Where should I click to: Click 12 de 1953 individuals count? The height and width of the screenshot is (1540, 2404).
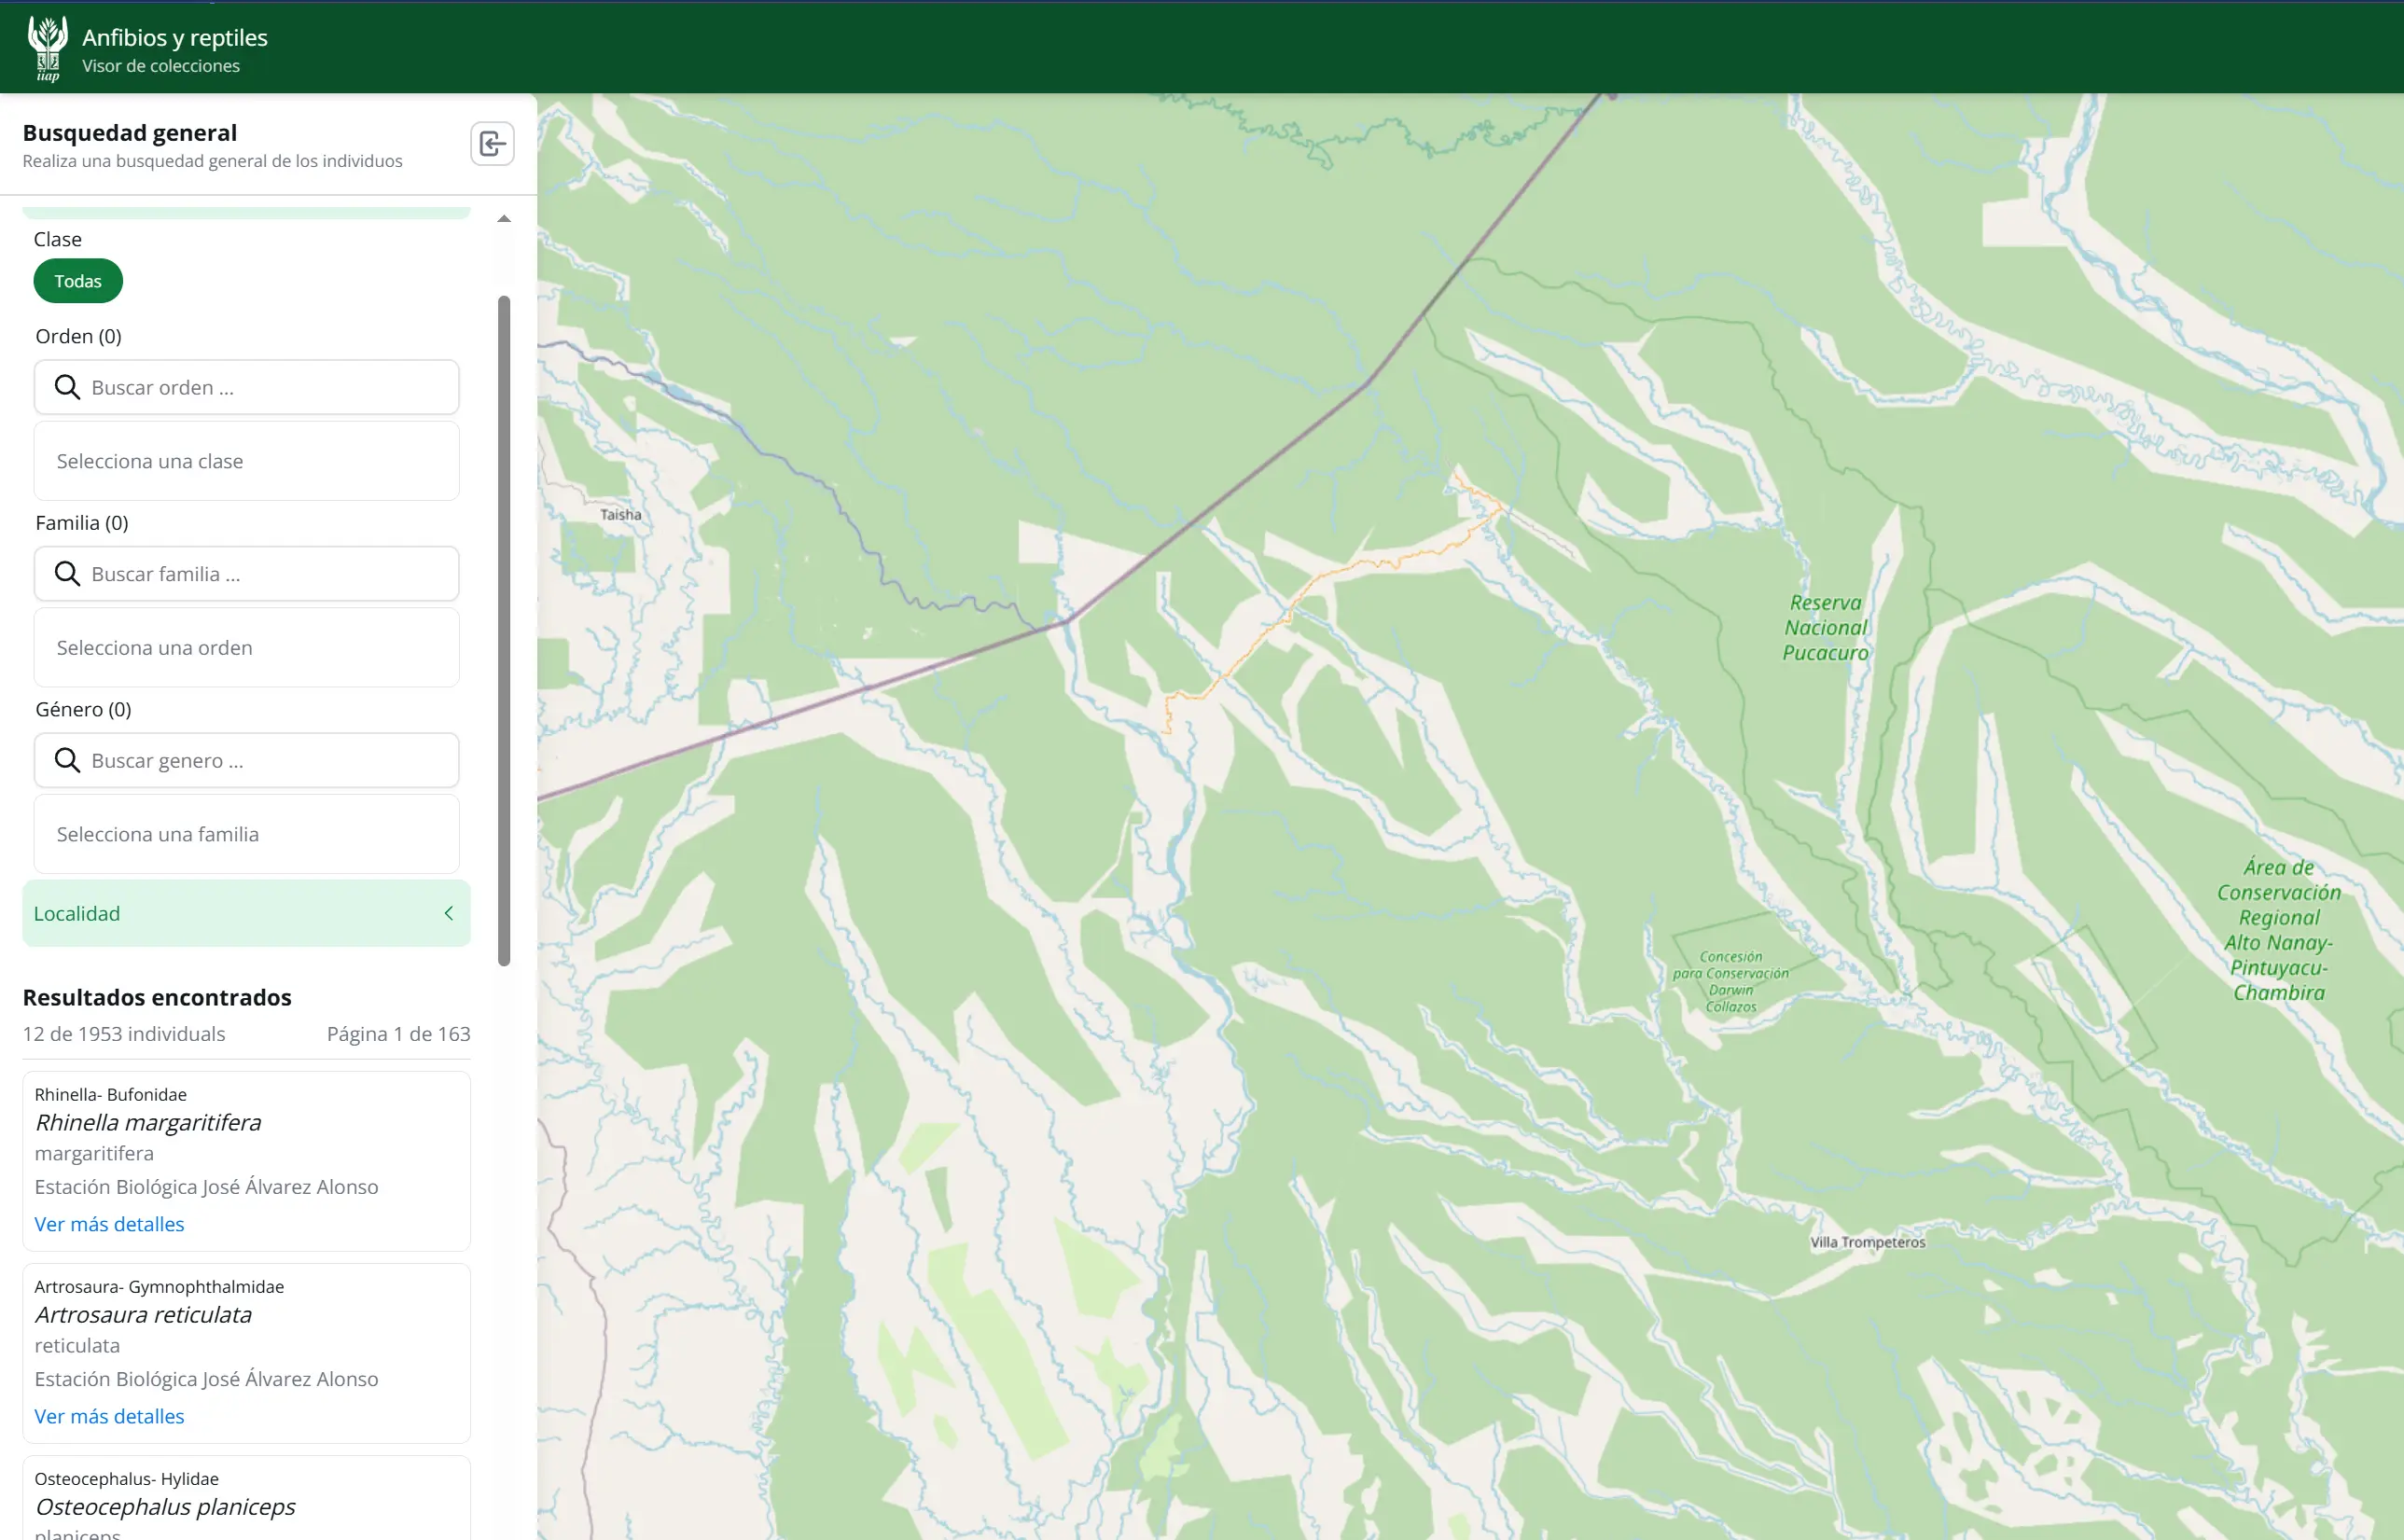pyautogui.click(x=124, y=1034)
